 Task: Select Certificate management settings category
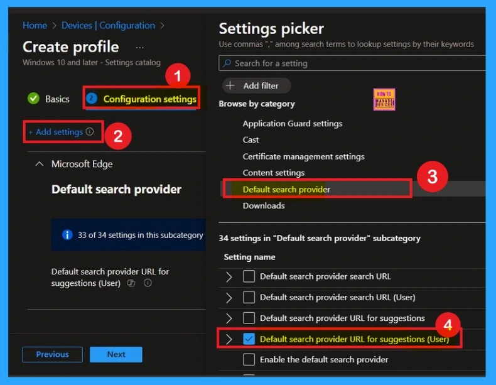[x=303, y=156]
